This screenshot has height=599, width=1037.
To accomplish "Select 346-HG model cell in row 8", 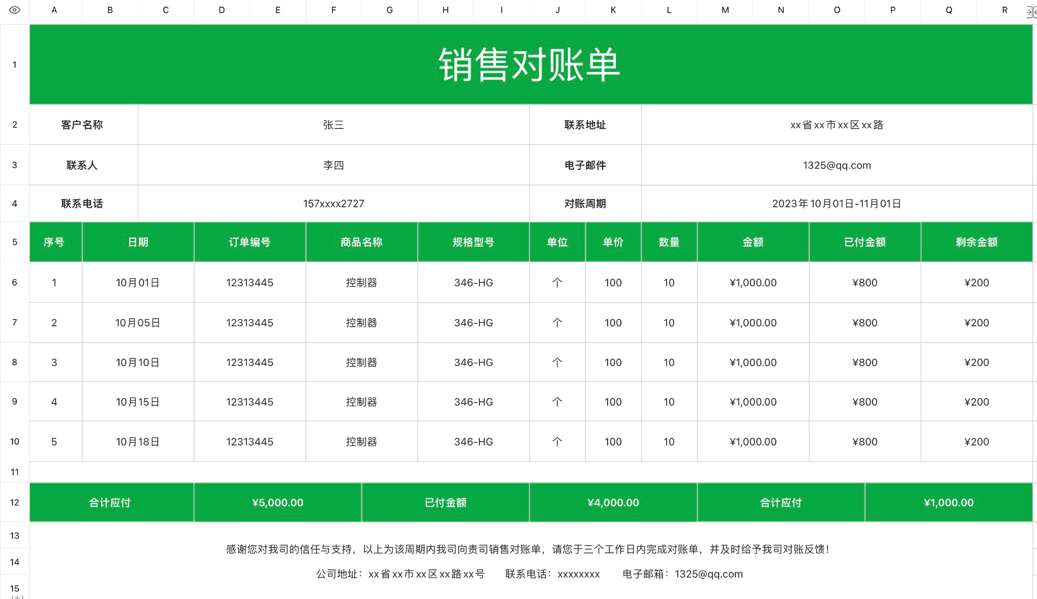I will coord(474,362).
